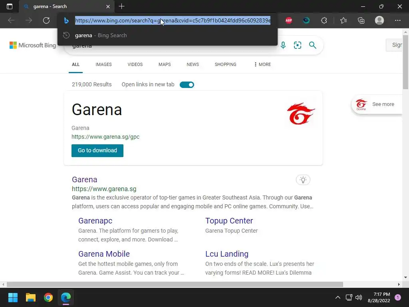This screenshot has width=409, height=307.
Task: Expand the MORE search categories menu
Action: pos(262,64)
